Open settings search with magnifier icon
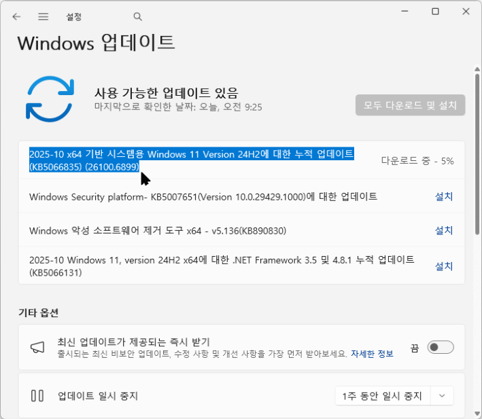 click(x=138, y=16)
